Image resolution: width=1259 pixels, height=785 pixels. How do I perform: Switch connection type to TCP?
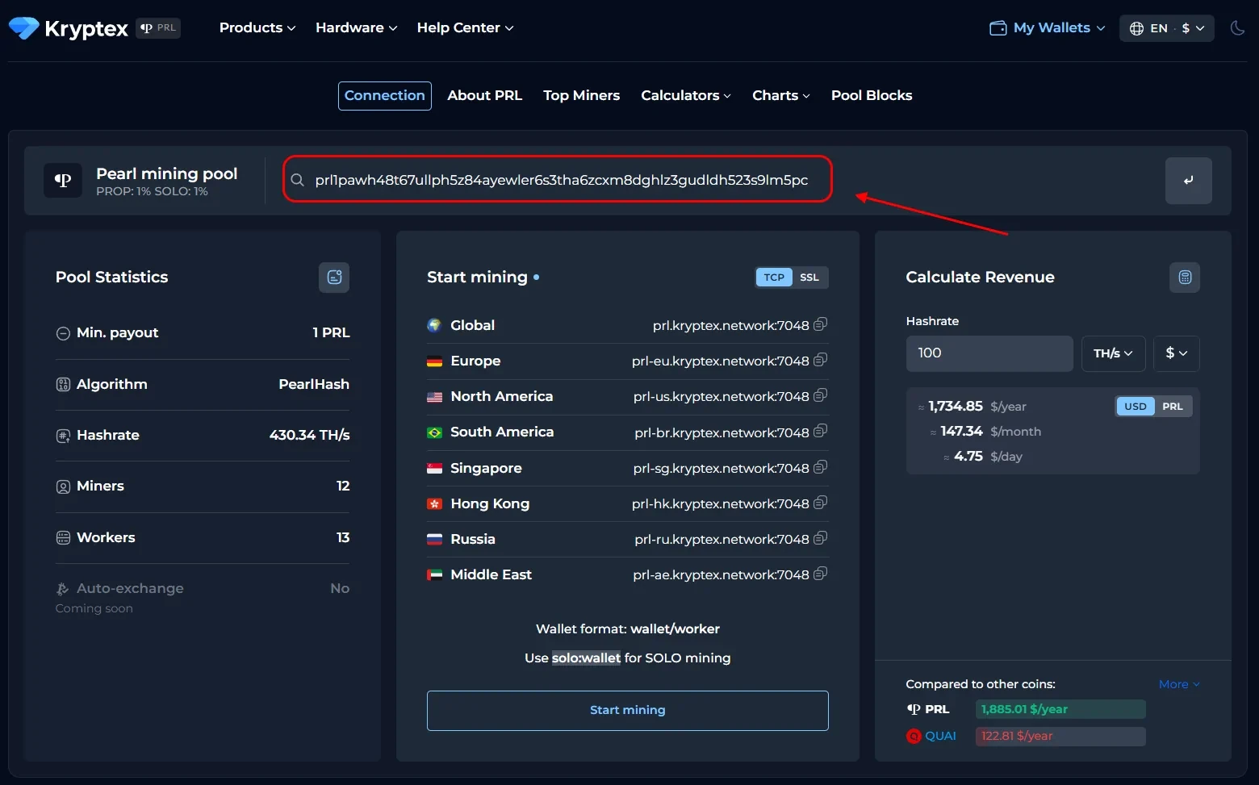click(774, 278)
